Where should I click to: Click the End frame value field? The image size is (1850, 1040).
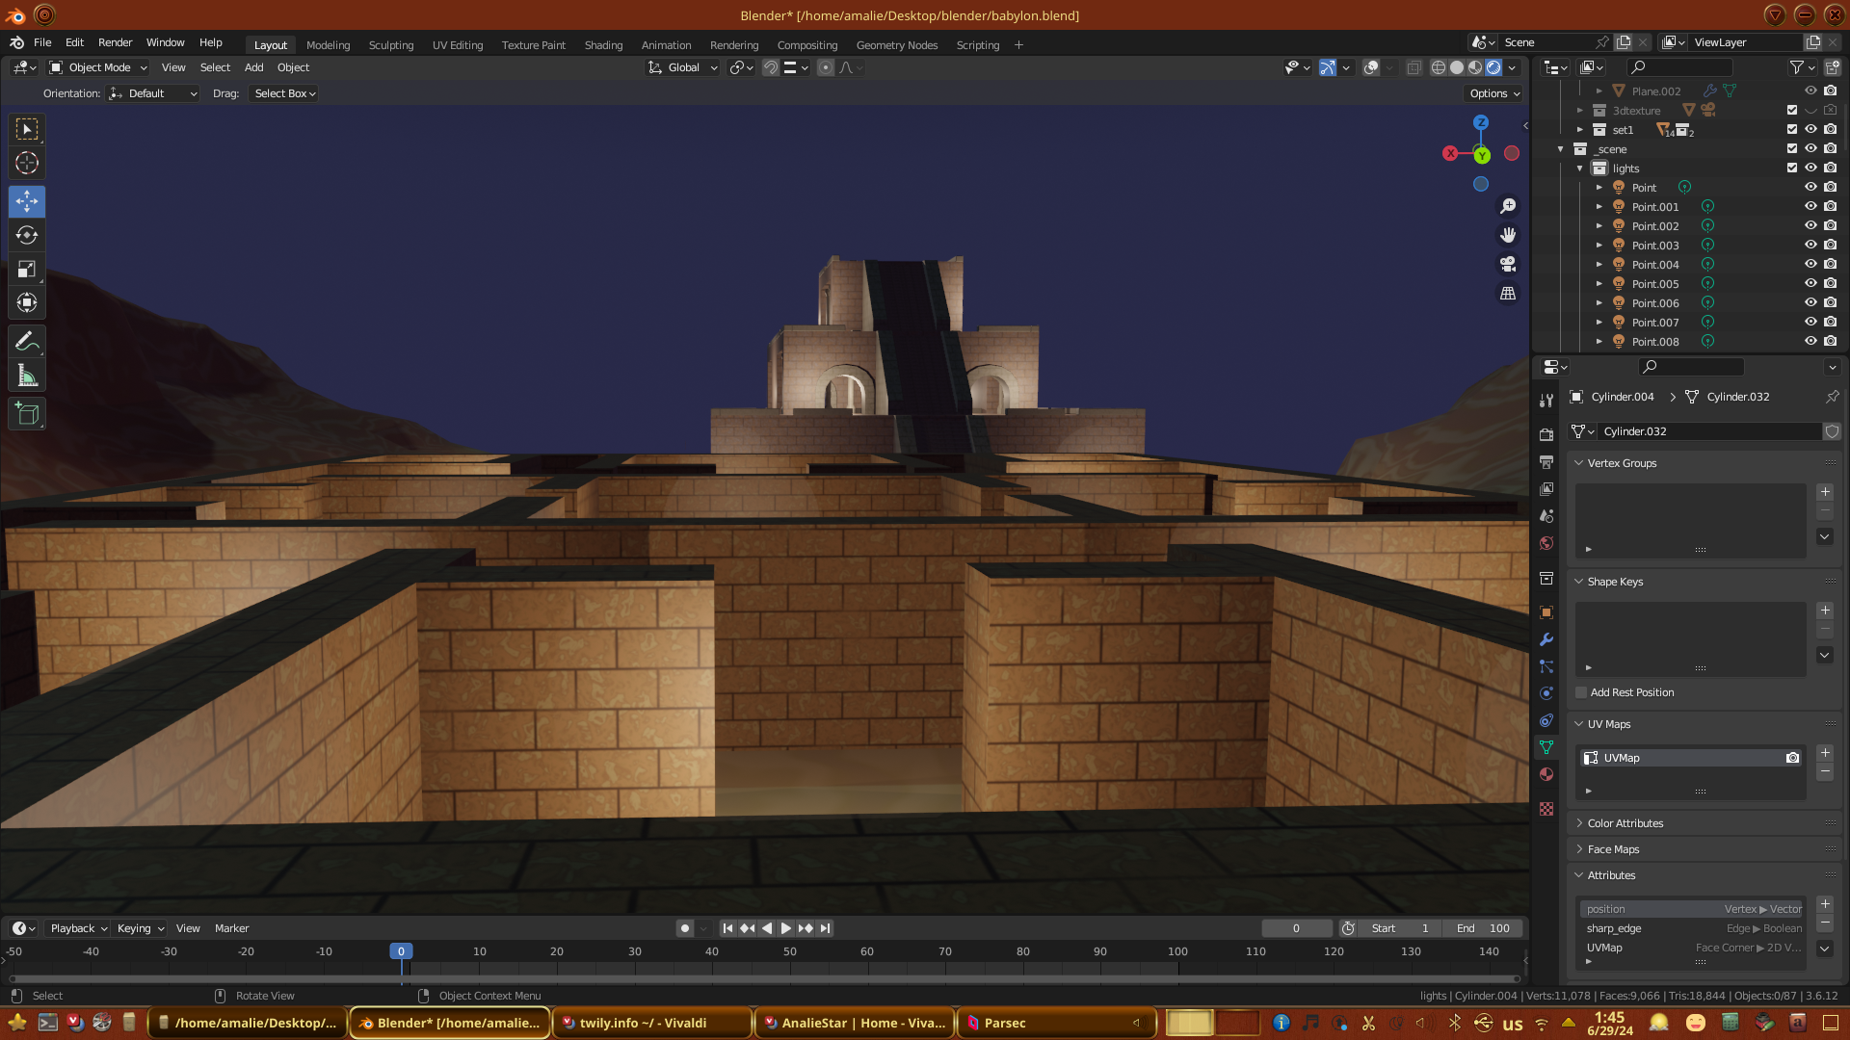tap(1483, 928)
